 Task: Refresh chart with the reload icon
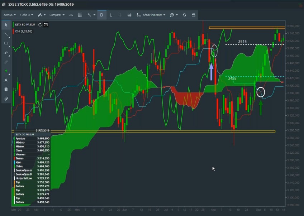pyautogui.click(x=184, y=15)
